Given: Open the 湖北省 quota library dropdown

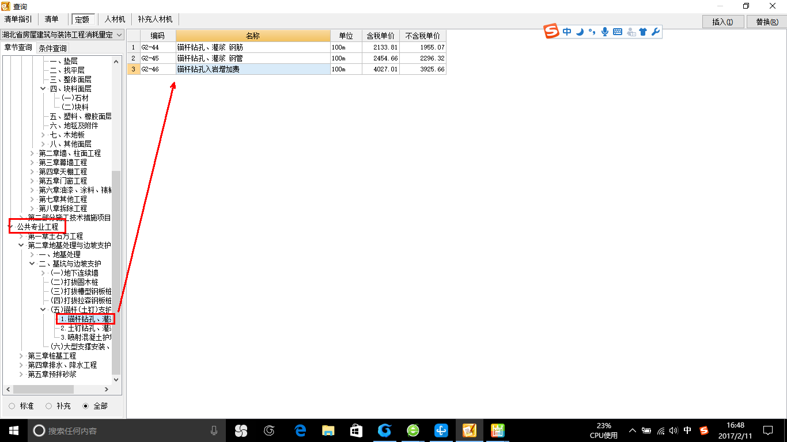Looking at the screenshot, I should click(62, 35).
